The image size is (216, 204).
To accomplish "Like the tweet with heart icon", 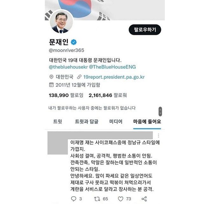I will point(120,199).
